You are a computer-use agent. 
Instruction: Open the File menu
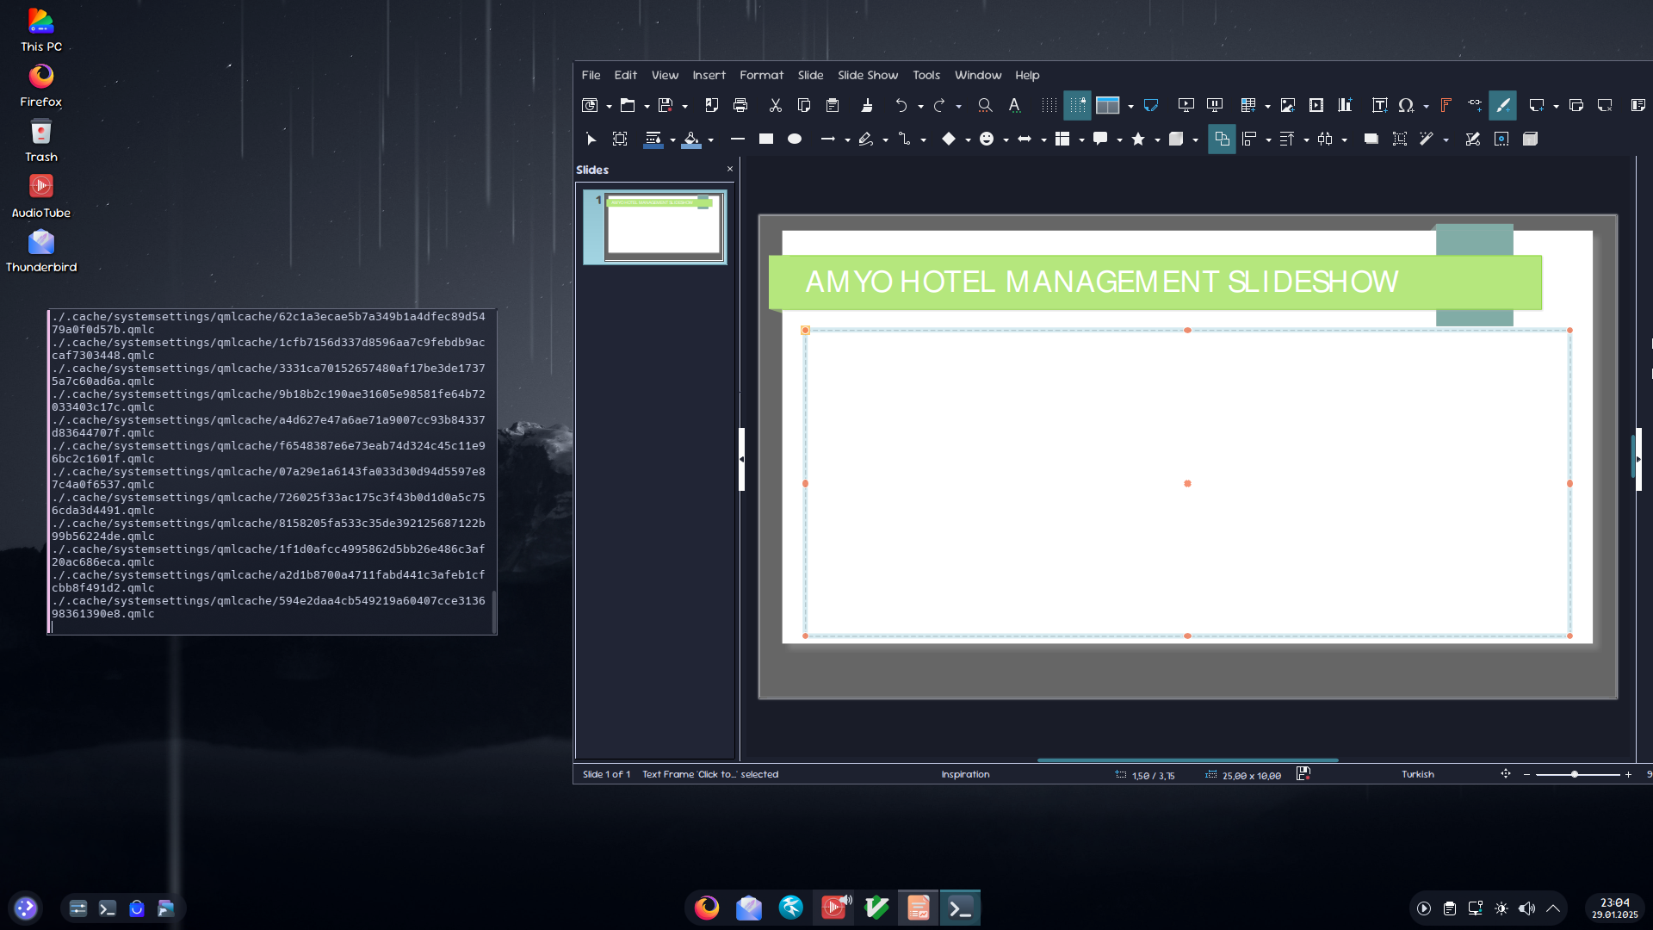[591, 75]
